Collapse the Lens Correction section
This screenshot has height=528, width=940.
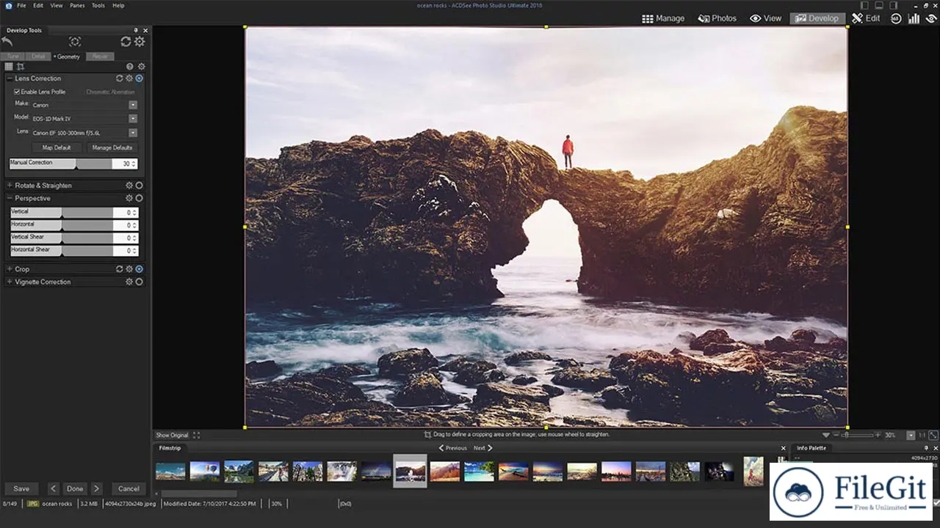pyautogui.click(x=10, y=78)
